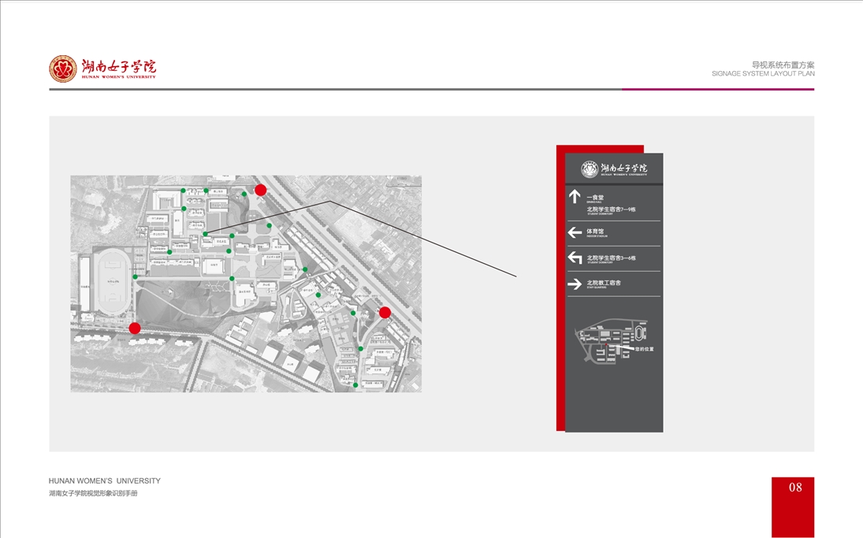This screenshot has width=863, height=538.
Task: Click the 体育馆 label on signboard
Action: coord(595,232)
